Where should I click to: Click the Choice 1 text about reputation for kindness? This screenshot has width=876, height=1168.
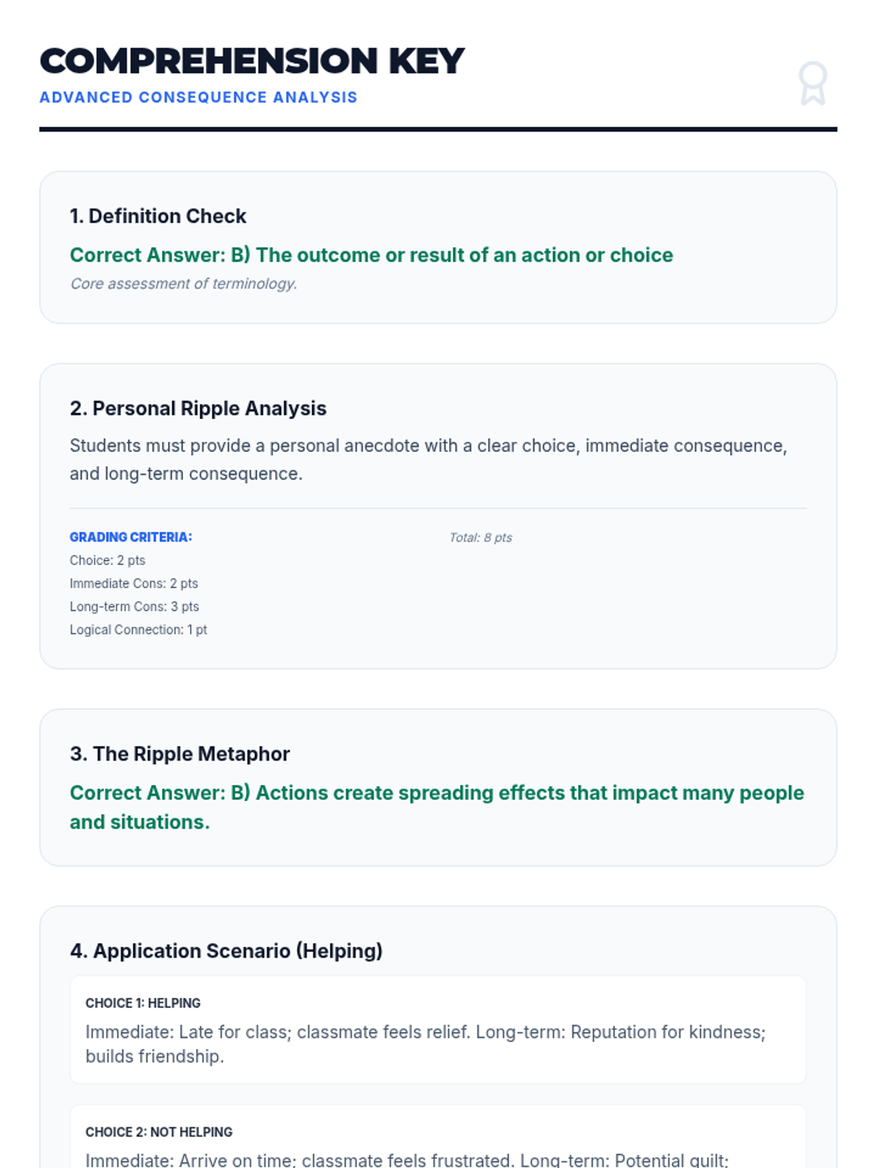click(x=425, y=1044)
